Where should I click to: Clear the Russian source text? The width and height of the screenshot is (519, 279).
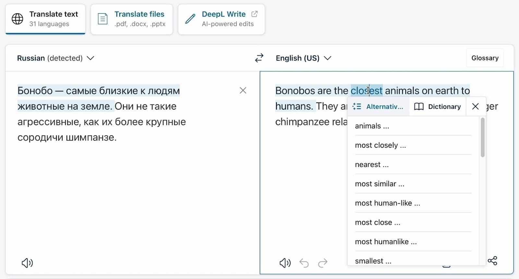tap(243, 90)
